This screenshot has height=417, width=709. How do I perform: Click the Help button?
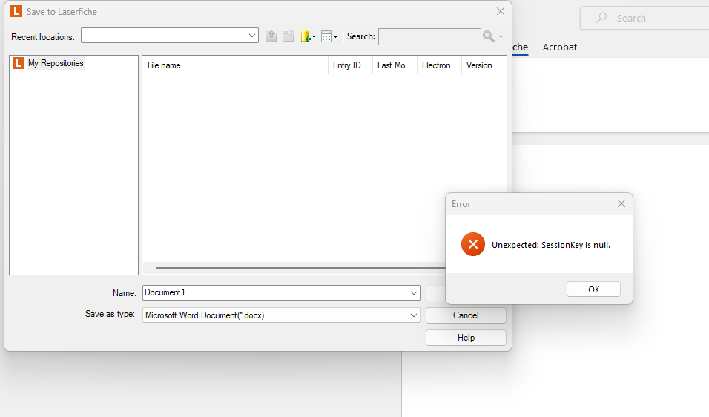point(466,338)
